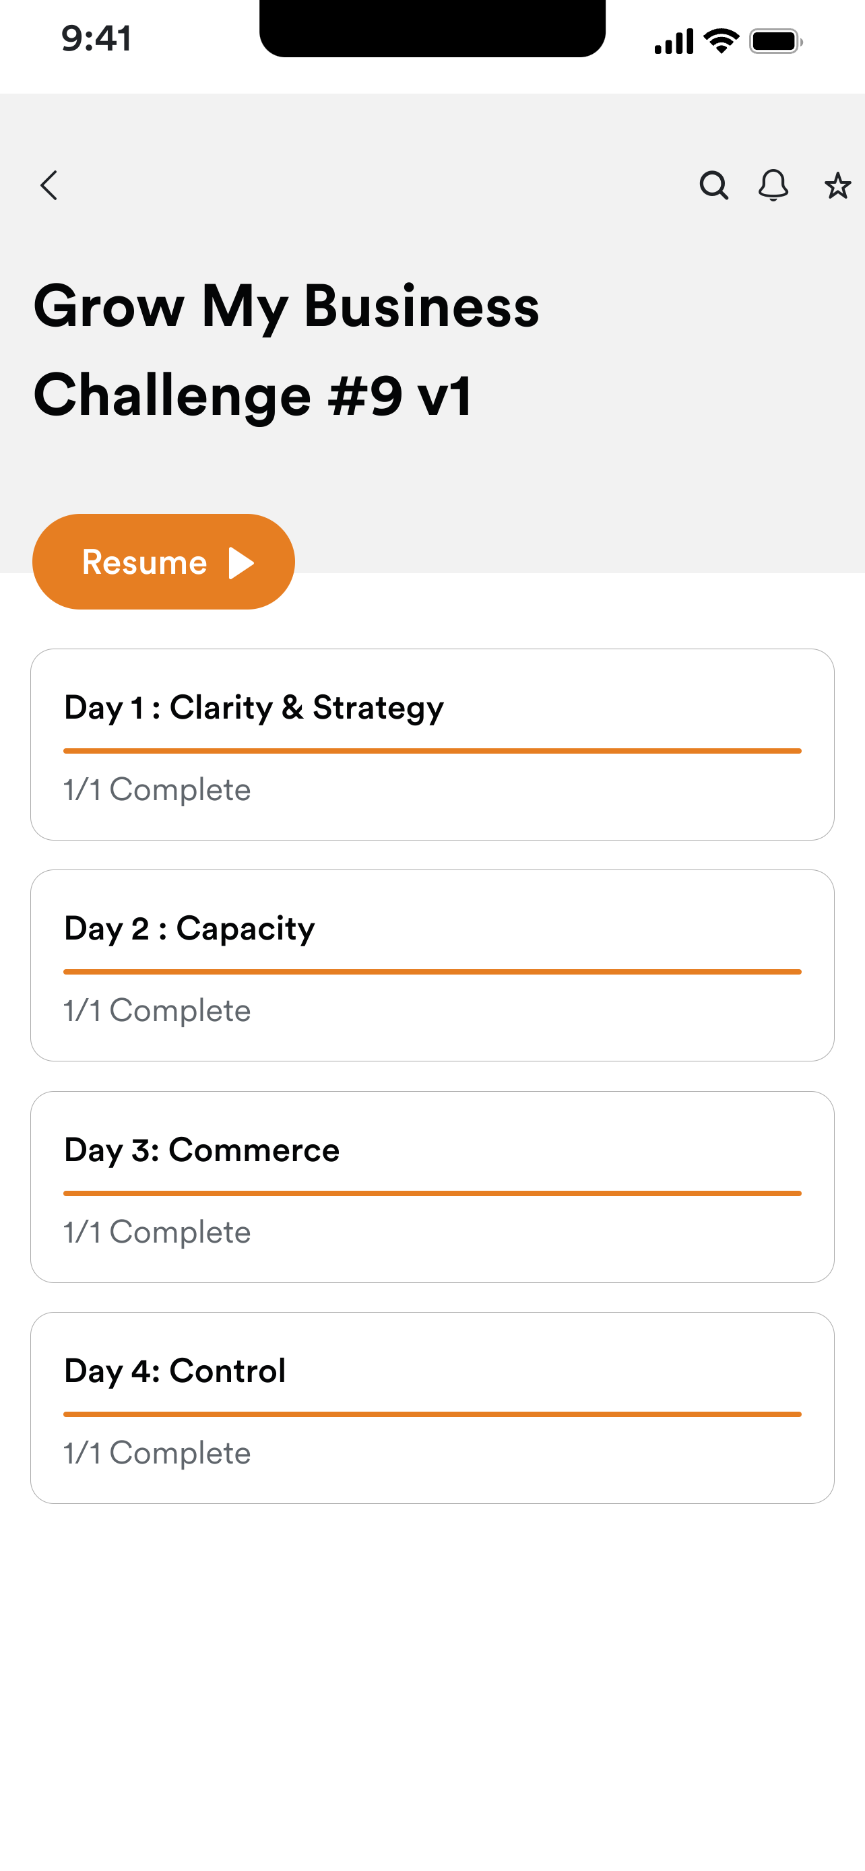Click the play triangle in Resume button

coord(241,563)
